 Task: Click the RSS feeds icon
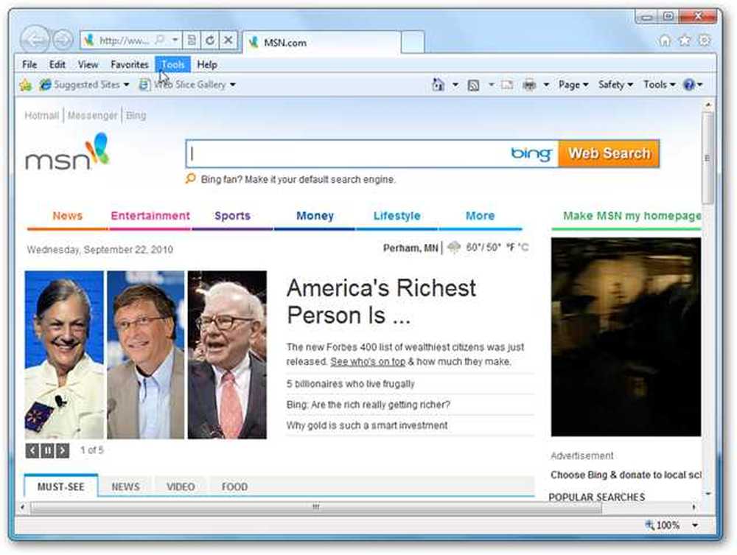473,85
